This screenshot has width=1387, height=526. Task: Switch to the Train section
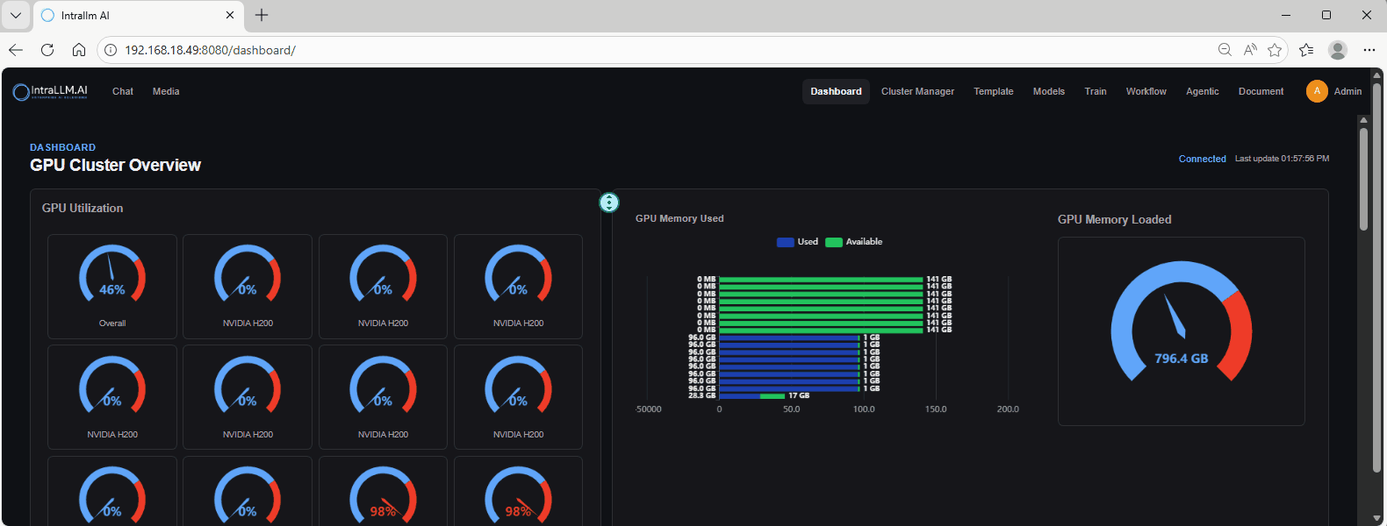pyautogui.click(x=1095, y=91)
